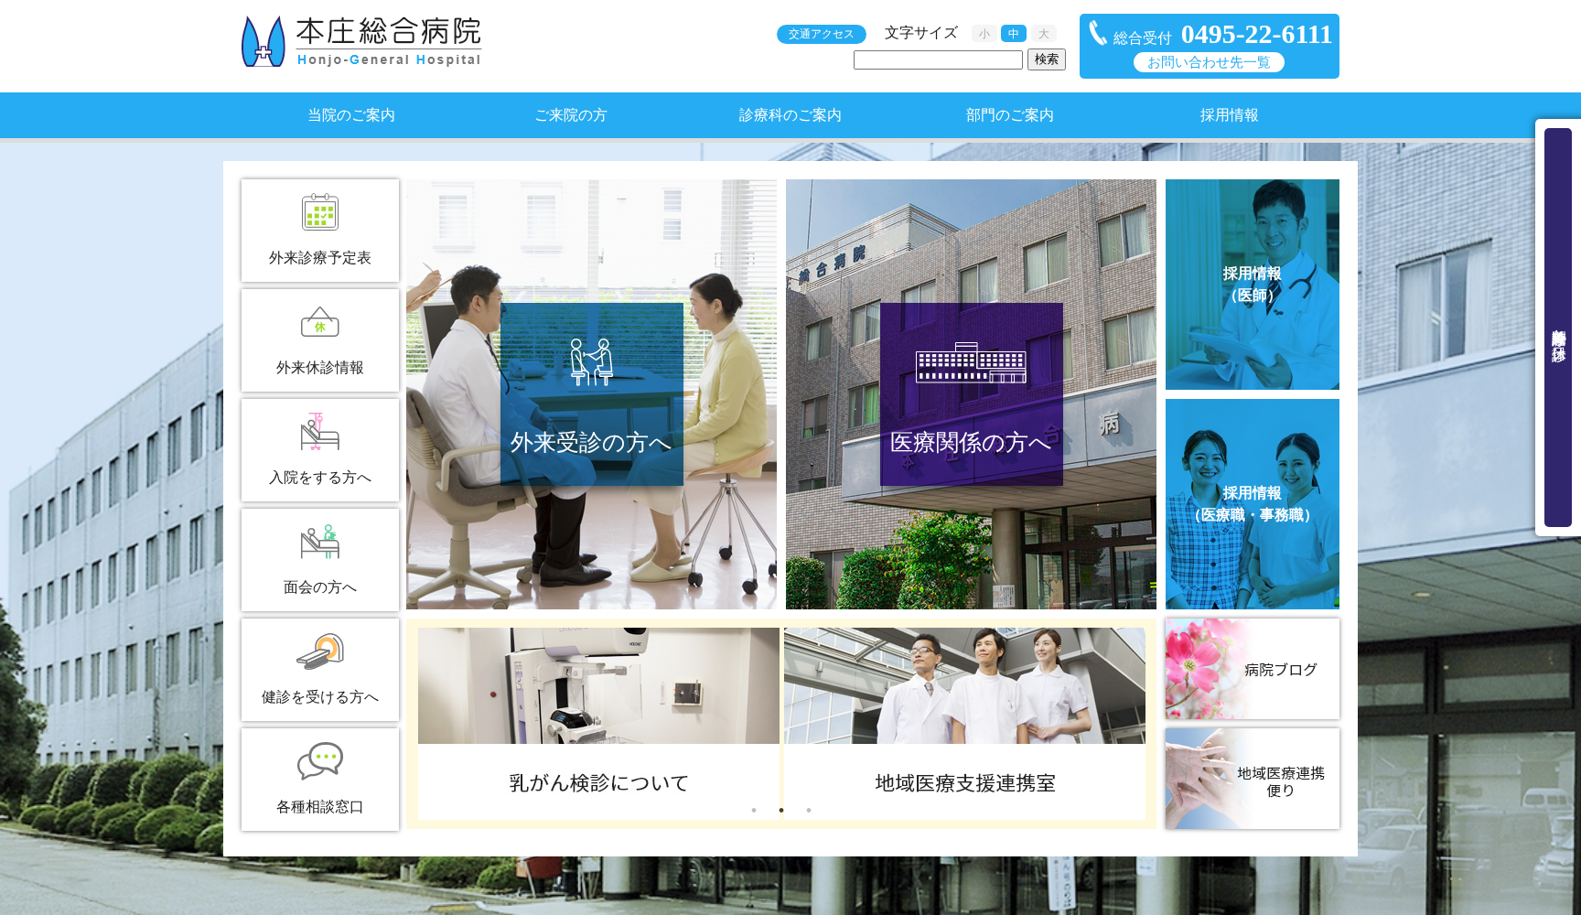
Task: Expand the 部門のご案内 navigation menu
Action: click(x=1010, y=115)
